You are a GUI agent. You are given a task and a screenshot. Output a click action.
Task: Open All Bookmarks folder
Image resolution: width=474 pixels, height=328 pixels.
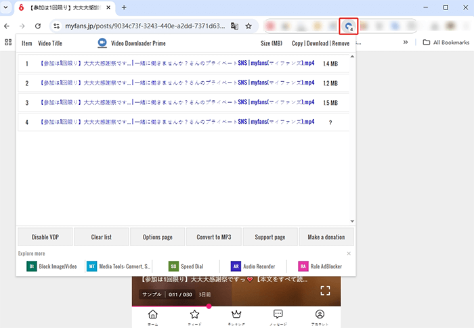(x=446, y=43)
